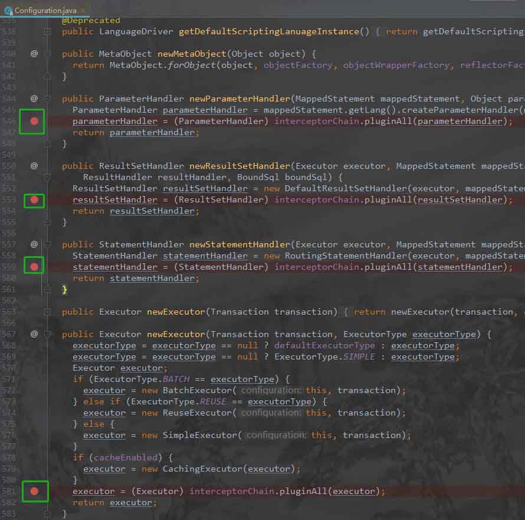Collapse newMetaObject at its closing brace fold marker
Screen dimensions: 525x520
pos(48,77)
